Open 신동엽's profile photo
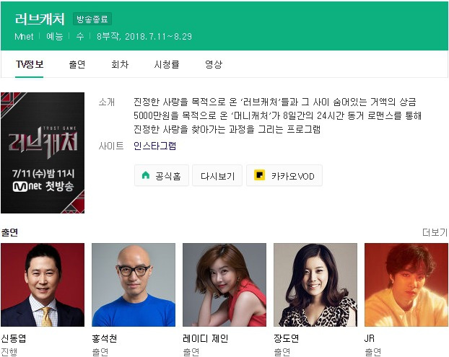Viewport: 449px width, 357px height. [x=43, y=285]
